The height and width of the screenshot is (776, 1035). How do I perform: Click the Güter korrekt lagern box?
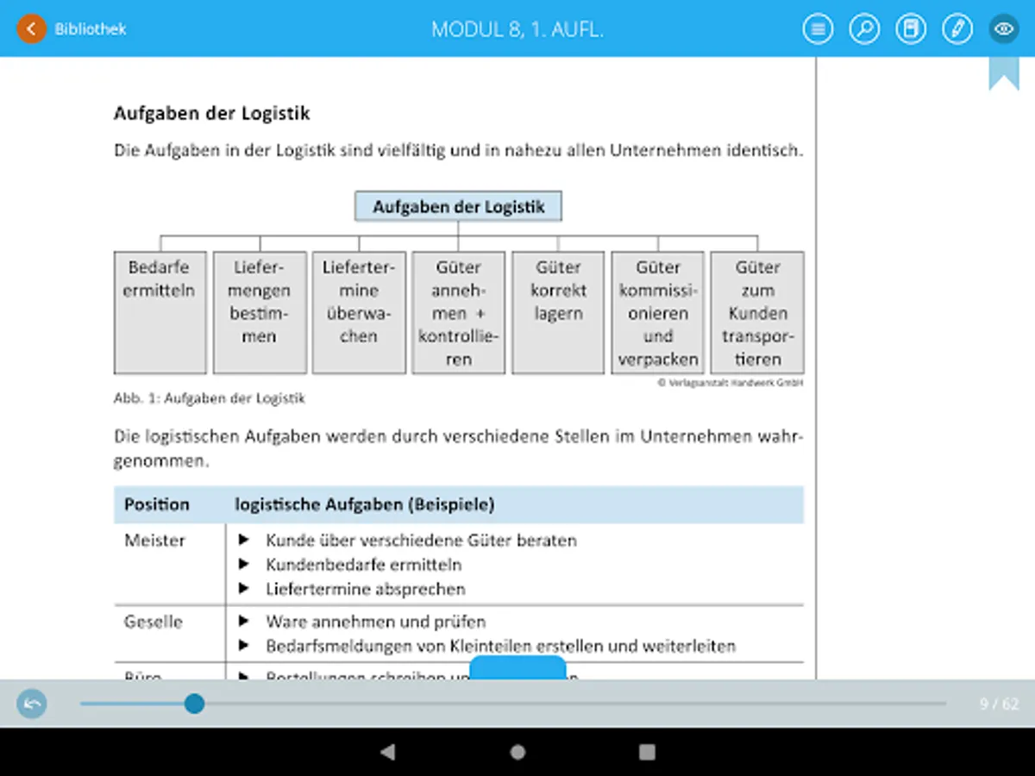(558, 312)
